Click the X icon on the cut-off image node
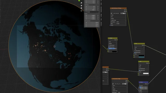Image resolution: width=166 pixels, height=93 pixels. click(x=107, y=72)
